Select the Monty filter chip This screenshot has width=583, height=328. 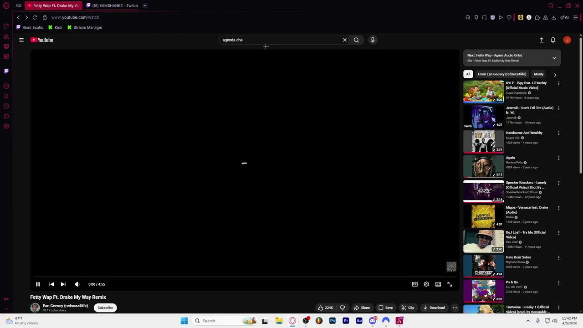[x=539, y=74]
